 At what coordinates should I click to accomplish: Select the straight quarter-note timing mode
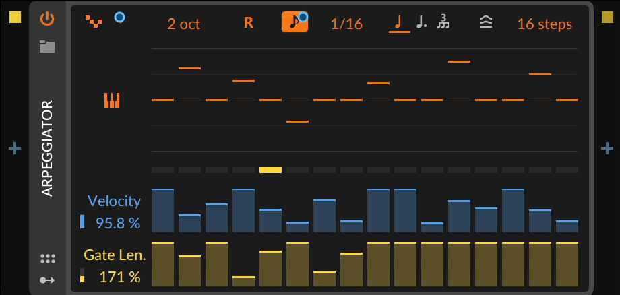click(399, 23)
